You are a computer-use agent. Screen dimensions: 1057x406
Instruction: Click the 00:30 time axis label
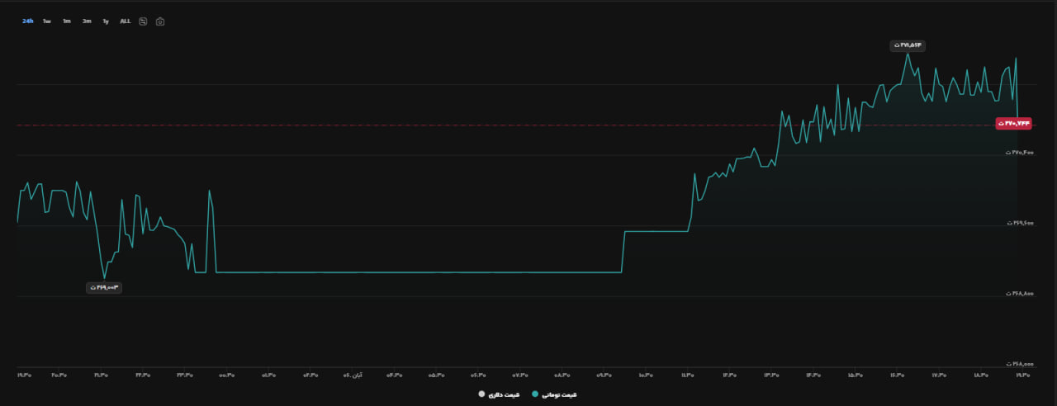226,375
